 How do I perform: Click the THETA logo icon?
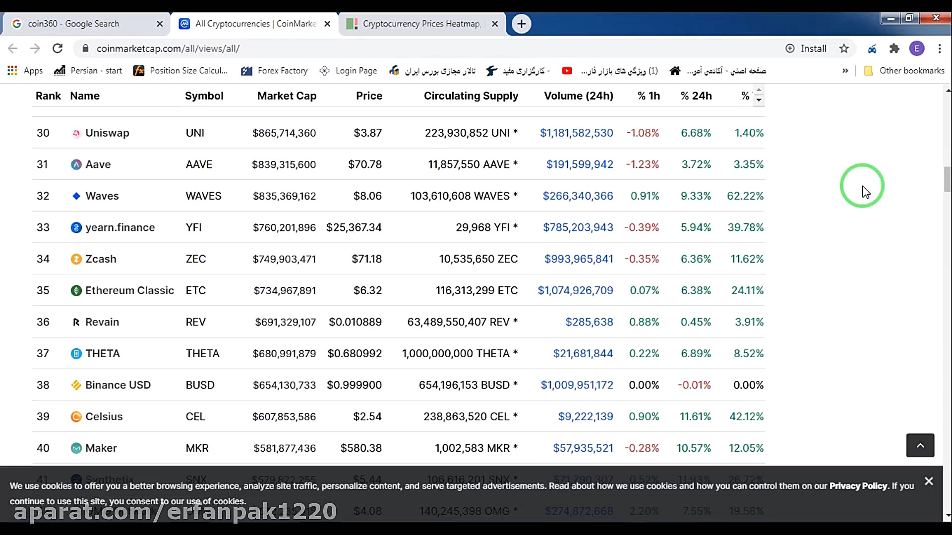(x=76, y=354)
